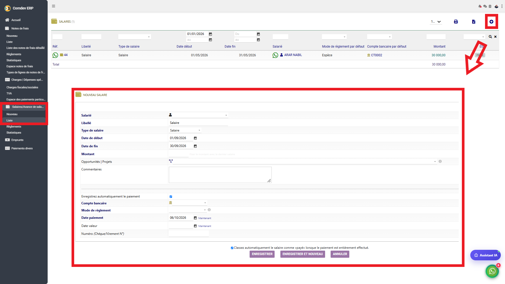Open bank account CT0002 link
This screenshot has width=505, height=284.
tap(376, 55)
